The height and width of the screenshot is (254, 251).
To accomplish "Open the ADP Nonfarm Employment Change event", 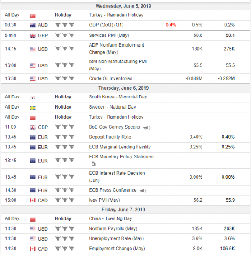I will point(116,49).
